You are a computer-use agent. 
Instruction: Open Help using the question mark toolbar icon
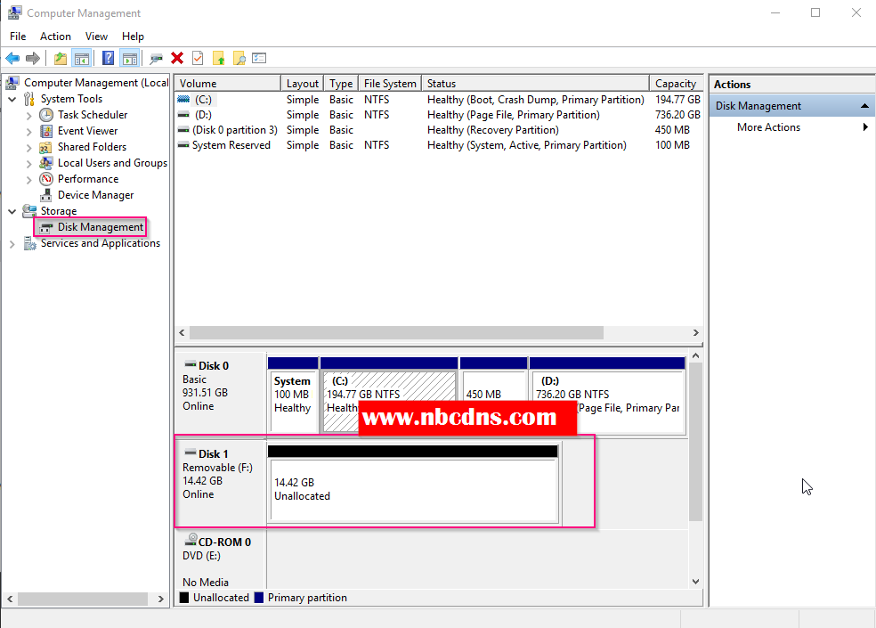point(108,57)
